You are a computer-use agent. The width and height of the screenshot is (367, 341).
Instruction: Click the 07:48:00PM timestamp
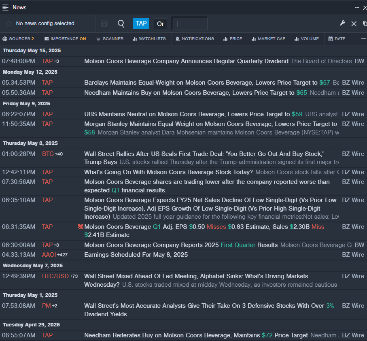[19, 61]
